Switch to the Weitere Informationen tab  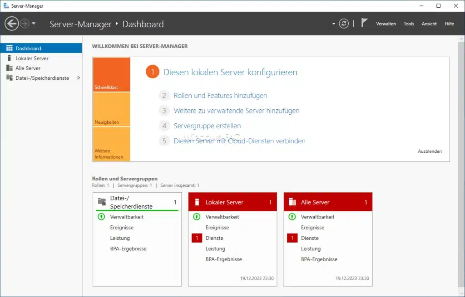[x=111, y=144]
